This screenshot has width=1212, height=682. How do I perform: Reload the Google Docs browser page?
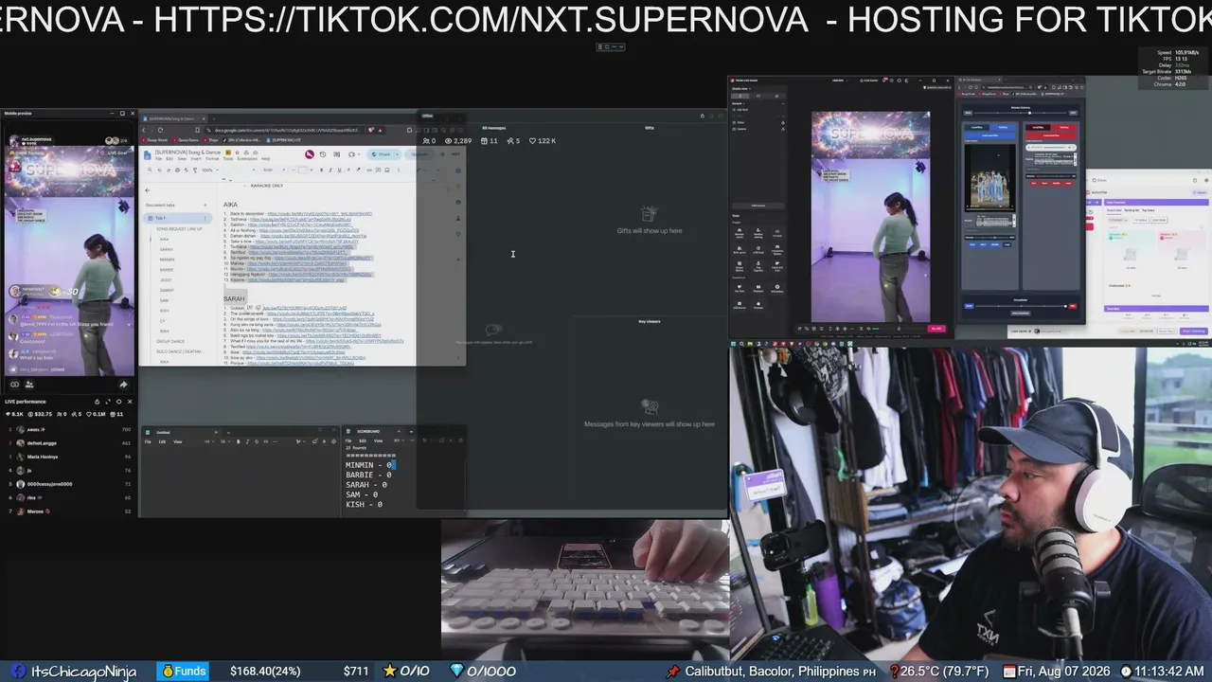[x=160, y=130]
